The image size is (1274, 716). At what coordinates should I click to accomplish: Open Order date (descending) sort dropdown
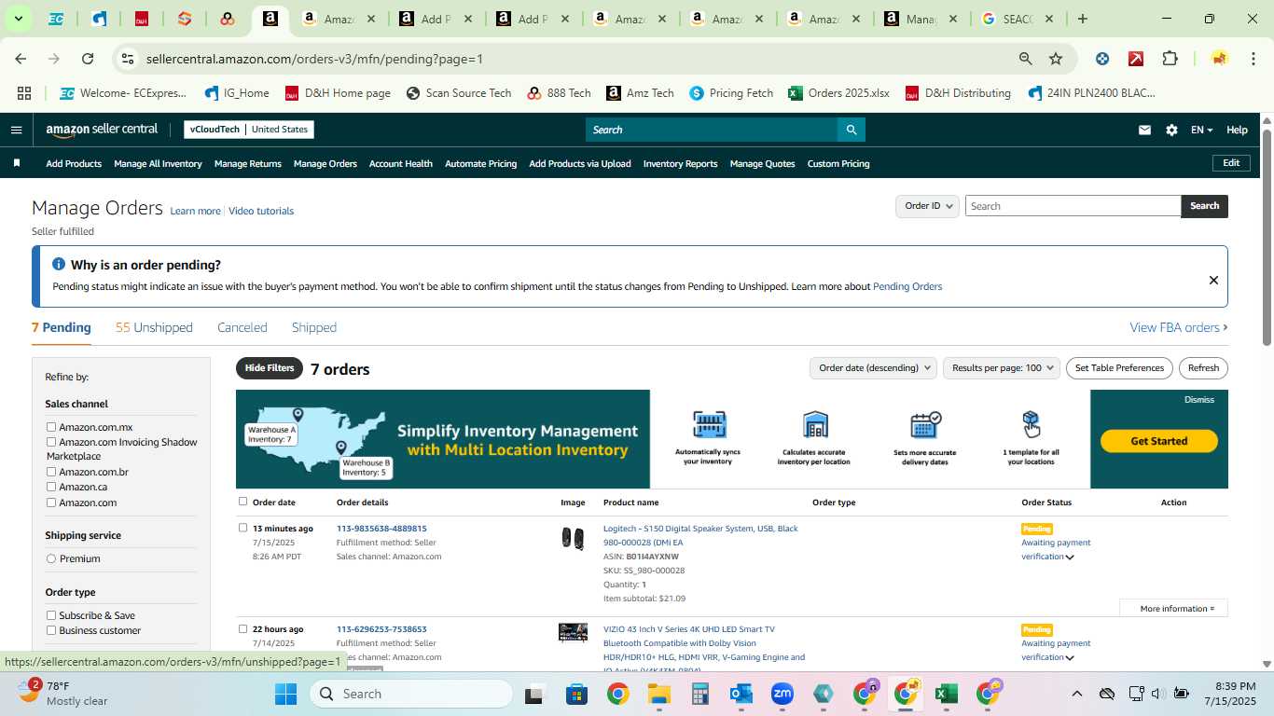point(873,368)
